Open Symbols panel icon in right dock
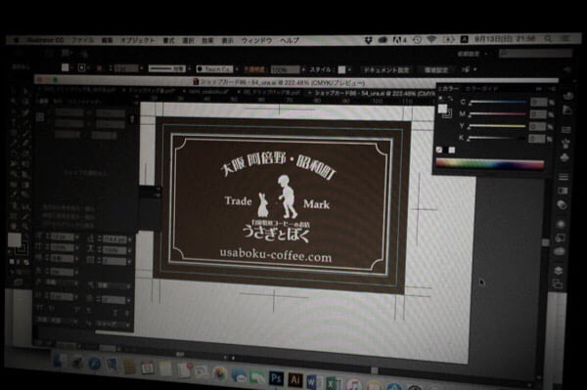 (x=565, y=157)
